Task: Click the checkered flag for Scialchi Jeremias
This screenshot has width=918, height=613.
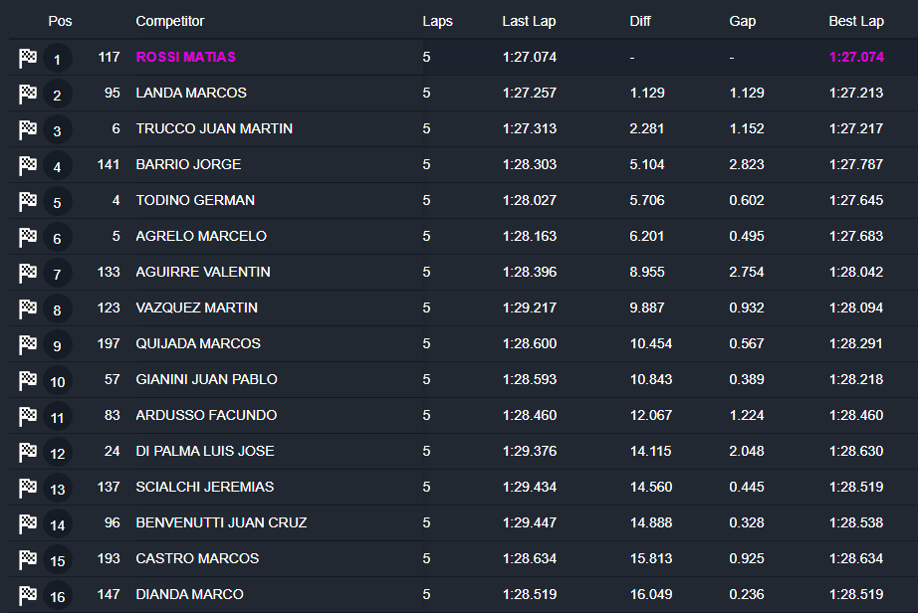Action: pos(28,488)
